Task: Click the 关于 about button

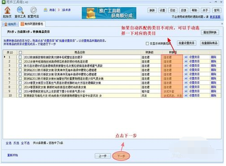Action: pyautogui.click(x=205, y=10)
